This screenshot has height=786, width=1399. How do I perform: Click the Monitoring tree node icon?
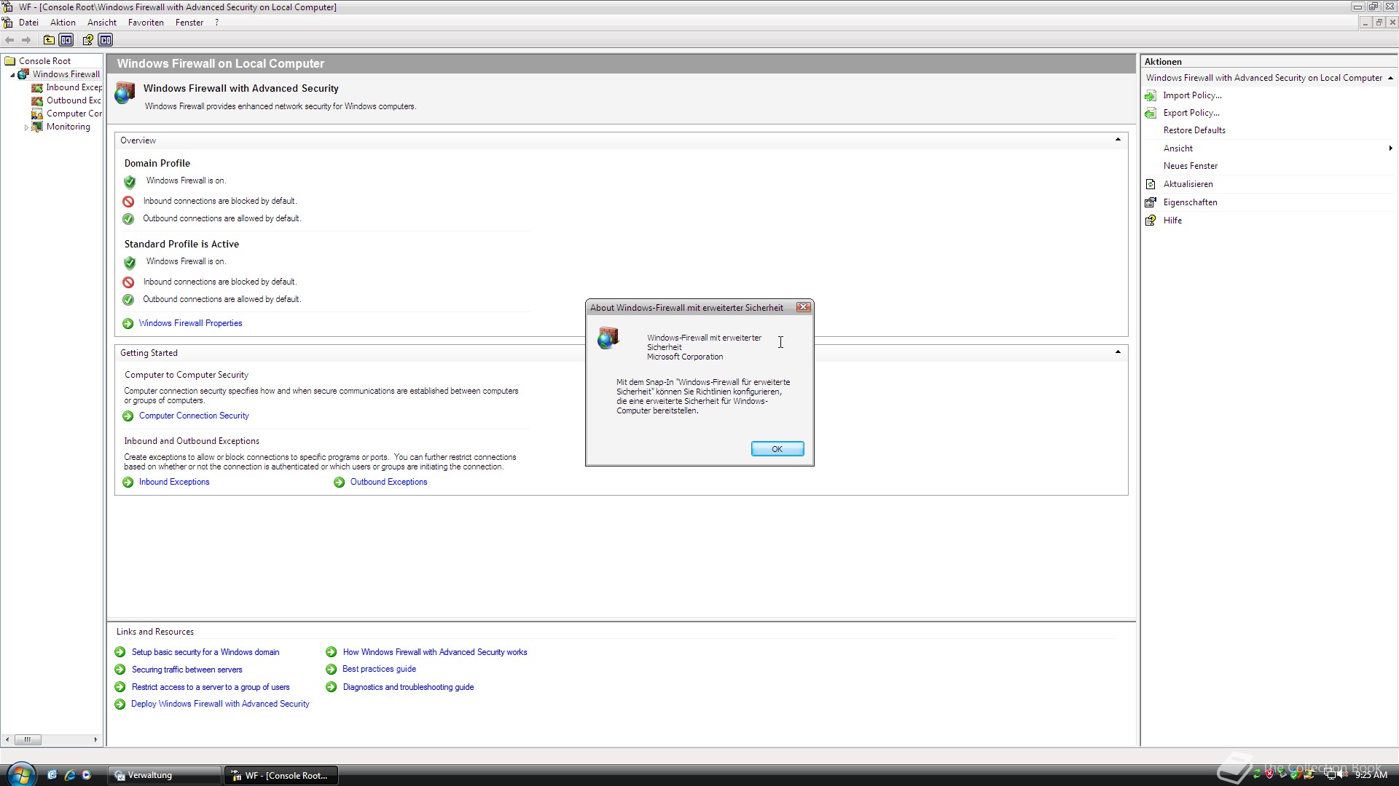pyautogui.click(x=37, y=127)
